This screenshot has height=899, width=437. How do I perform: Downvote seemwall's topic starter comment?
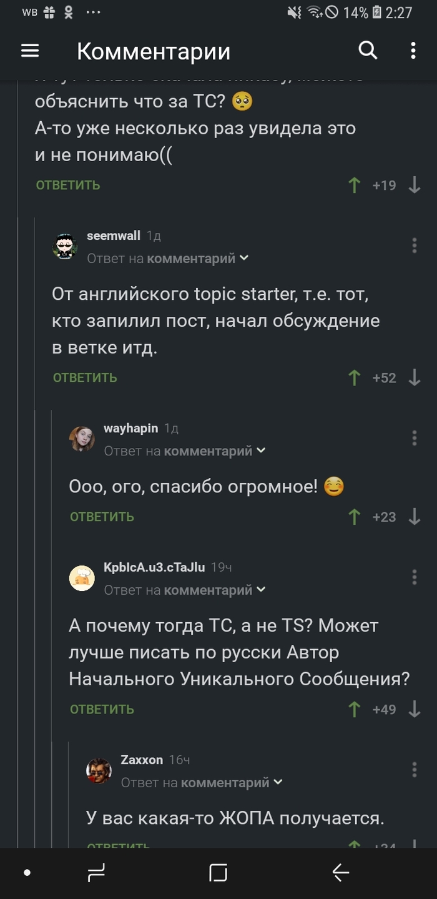tap(415, 377)
